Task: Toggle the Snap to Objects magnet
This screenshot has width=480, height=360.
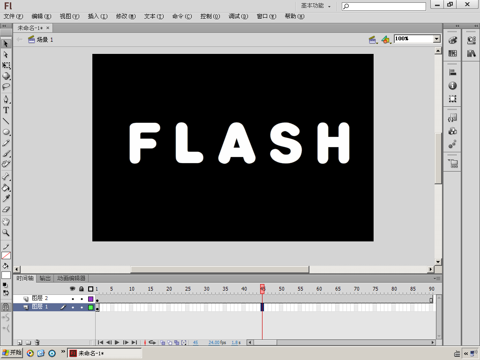Action: (x=6, y=307)
